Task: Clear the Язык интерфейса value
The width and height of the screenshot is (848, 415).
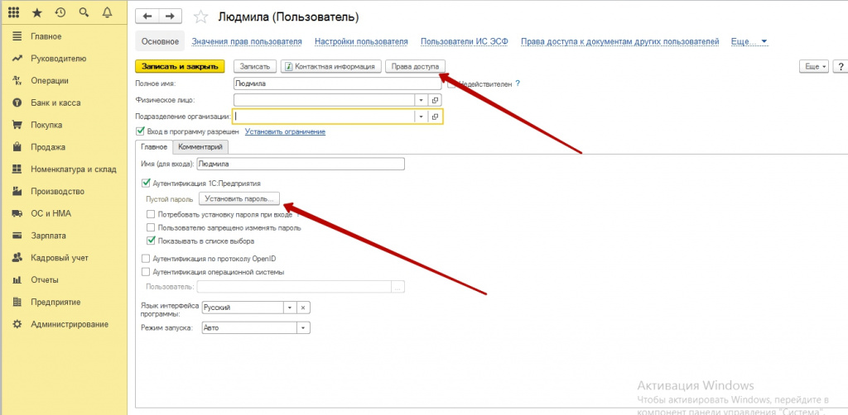Action: 303,308
